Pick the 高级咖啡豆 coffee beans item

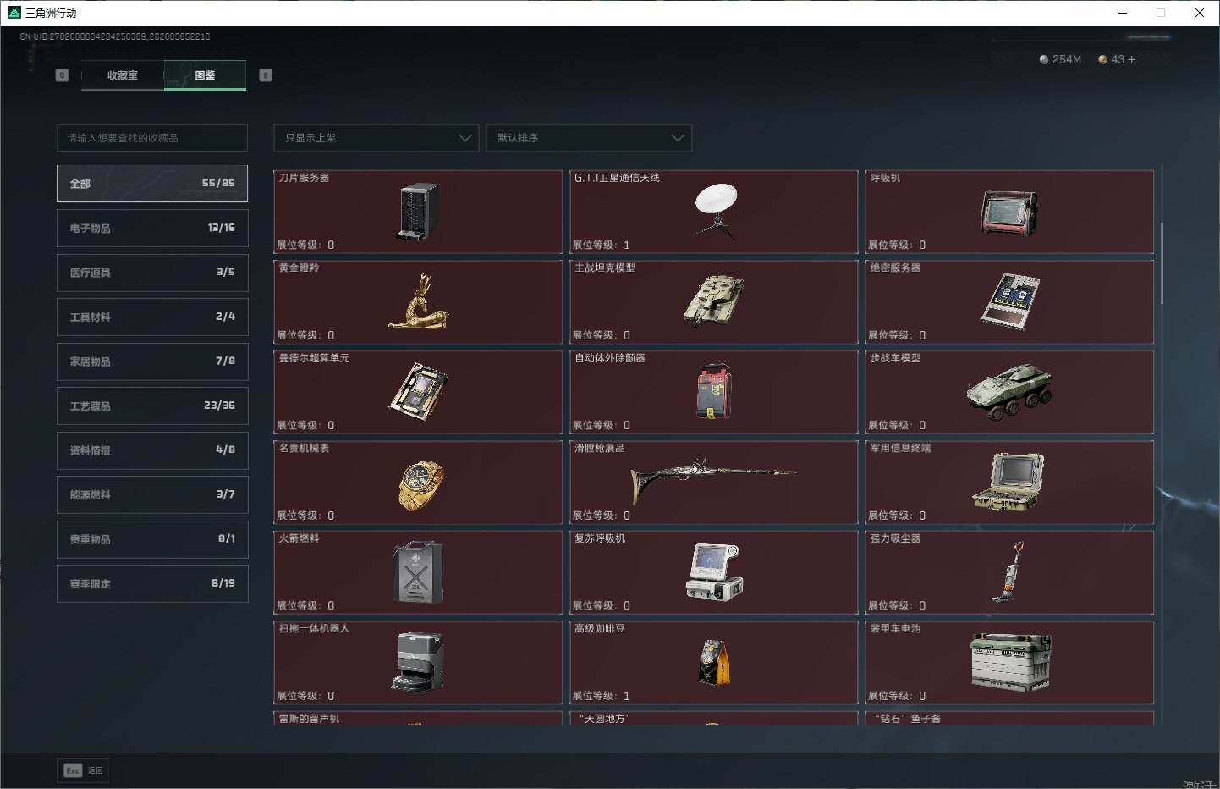[714, 663]
